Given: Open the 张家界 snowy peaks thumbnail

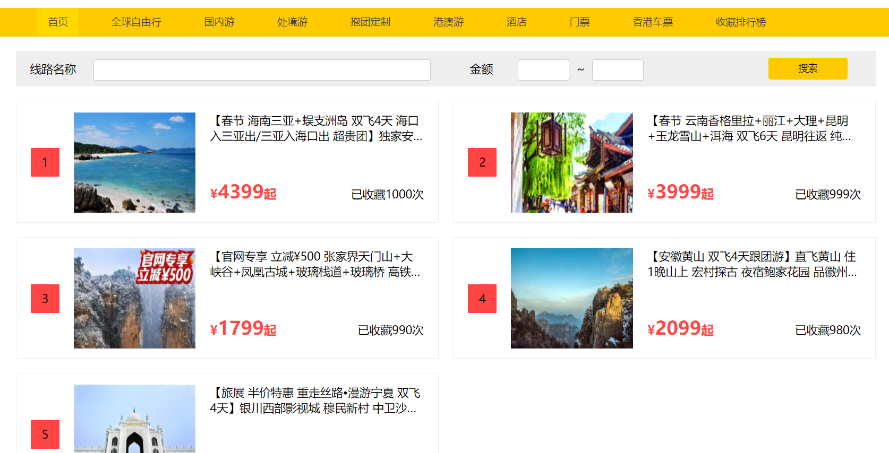Looking at the screenshot, I should click(134, 298).
